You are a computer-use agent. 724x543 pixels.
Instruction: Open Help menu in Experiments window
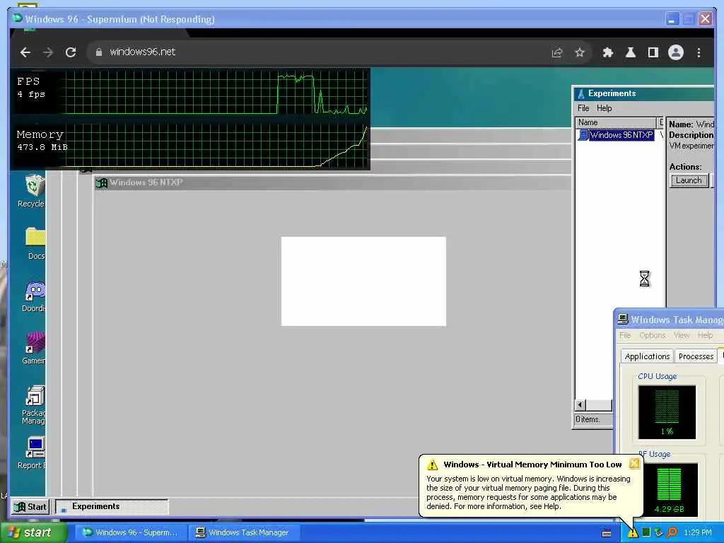[x=604, y=108]
